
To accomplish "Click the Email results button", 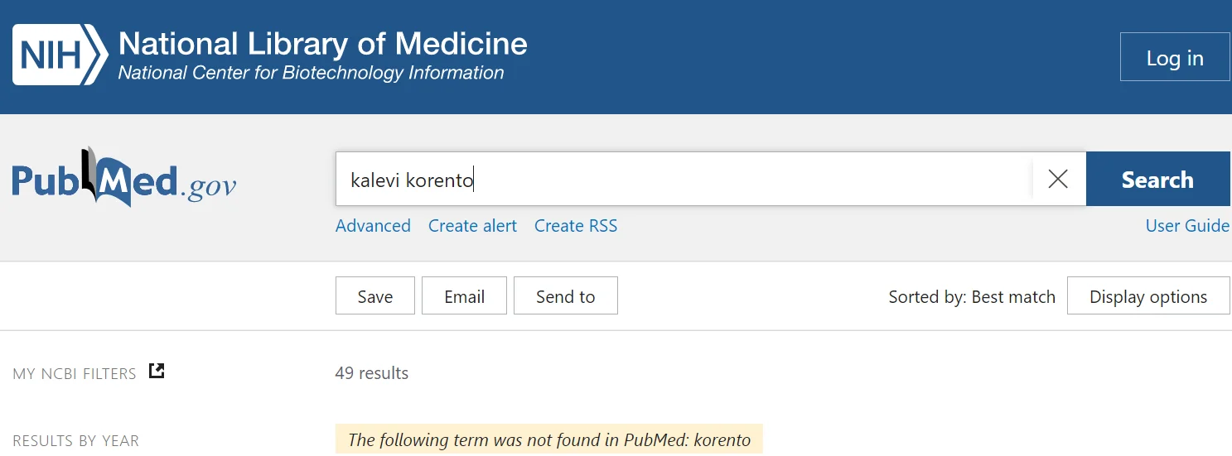I will coord(464,296).
